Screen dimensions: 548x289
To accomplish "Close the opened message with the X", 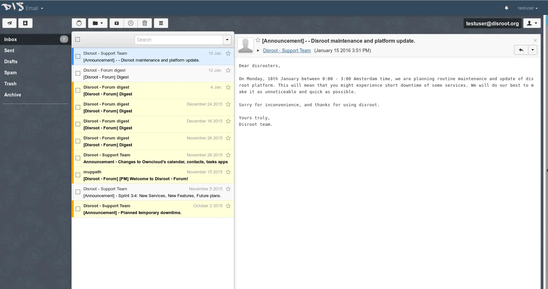I will (x=535, y=40).
